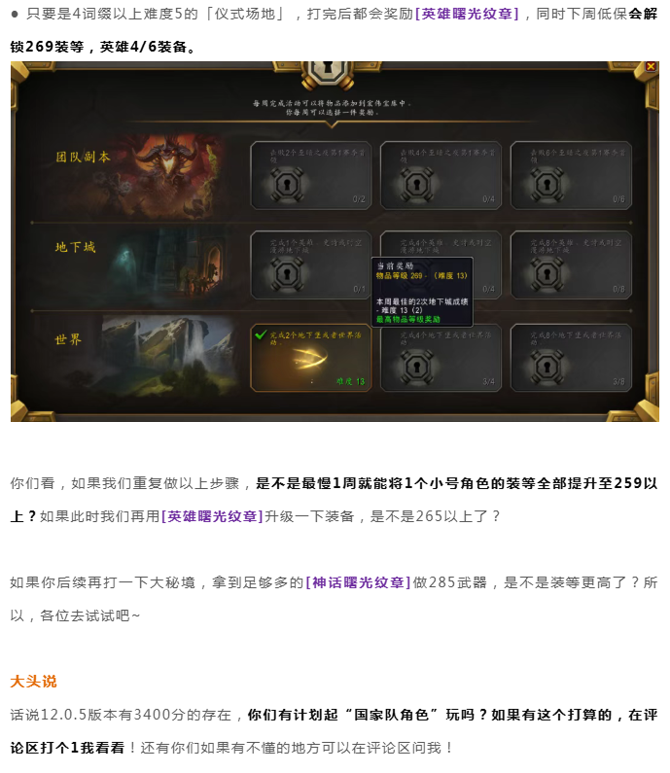Viewport: 670px width, 773px height.
Task: Open the [神话曙光纹章] link
Action: click(358, 582)
